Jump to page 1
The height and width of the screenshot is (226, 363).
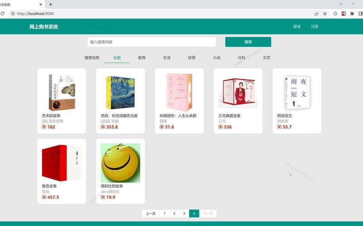pyautogui.click(x=165, y=213)
